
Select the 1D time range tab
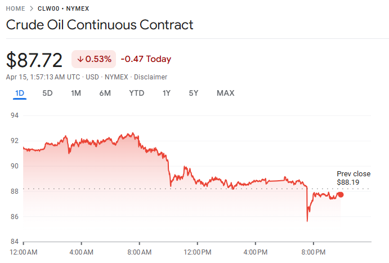coord(20,93)
